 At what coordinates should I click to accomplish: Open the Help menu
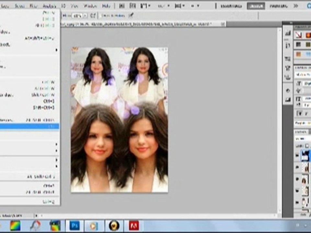point(106,6)
